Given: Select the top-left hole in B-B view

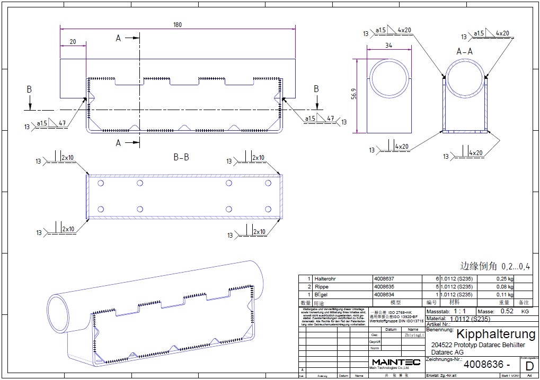Looking at the screenshot, I should tap(101, 183).
